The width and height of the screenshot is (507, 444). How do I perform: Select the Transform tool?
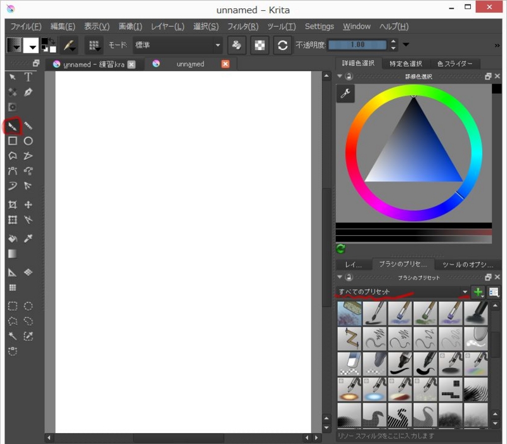tap(12, 219)
